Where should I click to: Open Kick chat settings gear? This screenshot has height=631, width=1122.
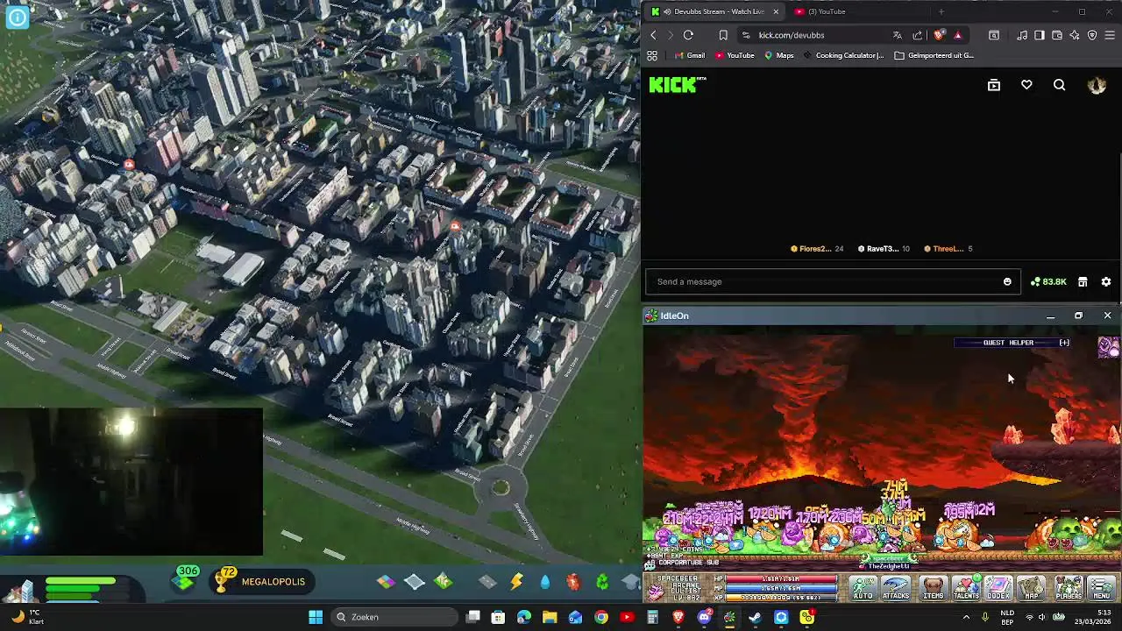coord(1106,281)
